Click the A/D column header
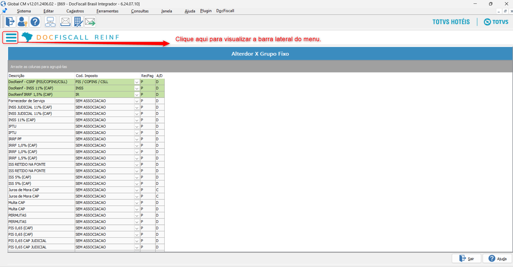This screenshot has width=513, height=267. coord(160,76)
